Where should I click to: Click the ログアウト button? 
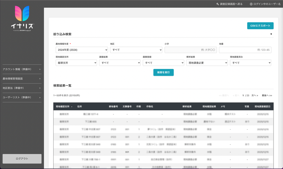pos(22,159)
